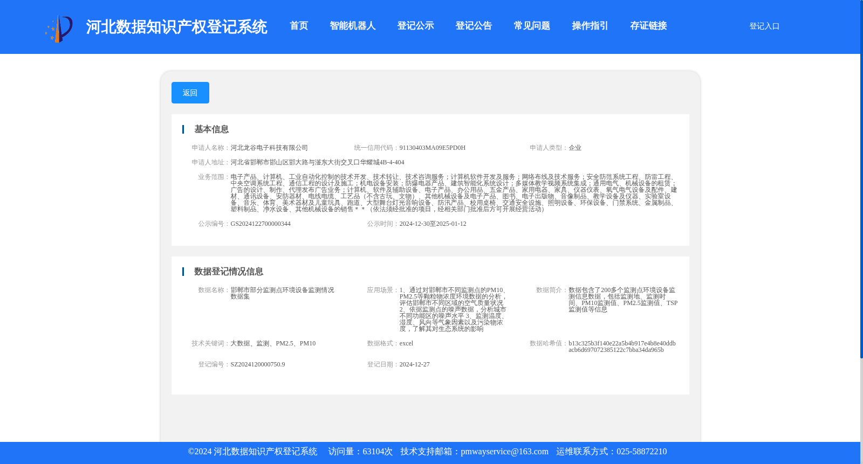This screenshot has width=863, height=464.
Task: Click the visit count 63104次
Action: 378,452
